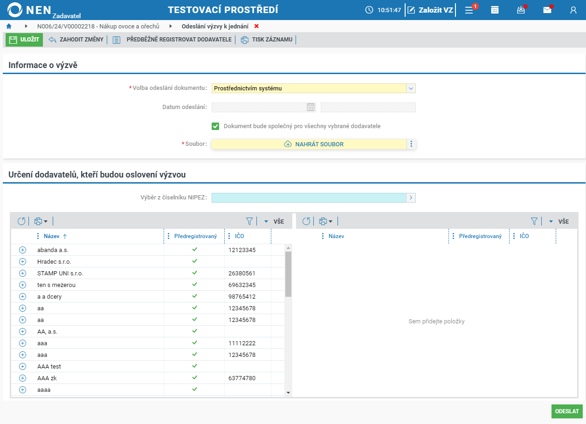
Task: Uncheck Dokument bude společný checkbox
Action: [215, 126]
